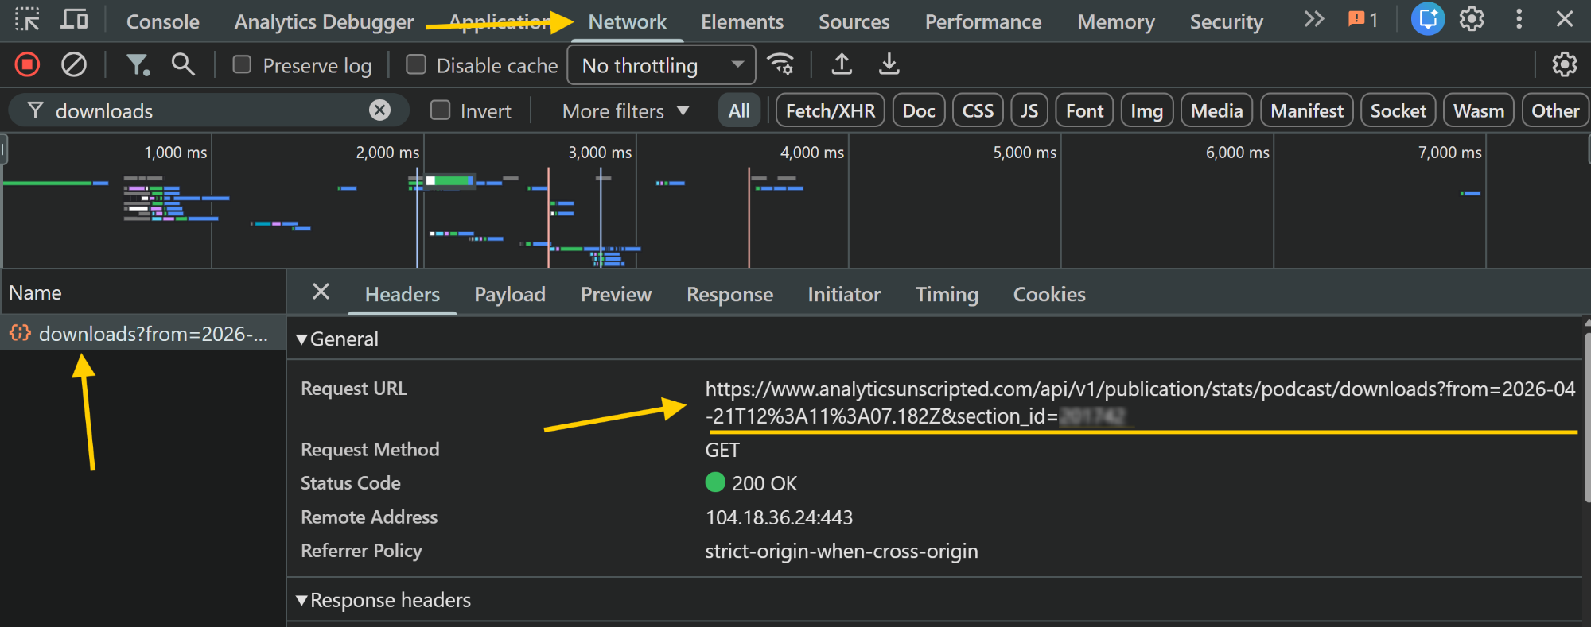The height and width of the screenshot is (627, 1591).
Task: Open the Response detail tab
Action: pyautogui.click(x=730, y=294)
